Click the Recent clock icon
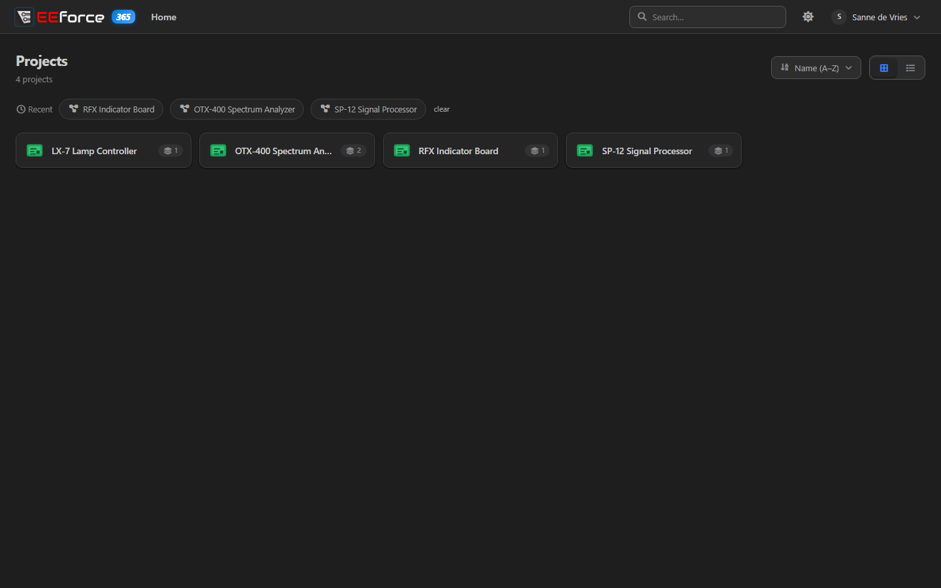The height and width of the screenshot is (588, 941). tap(21, 109)
